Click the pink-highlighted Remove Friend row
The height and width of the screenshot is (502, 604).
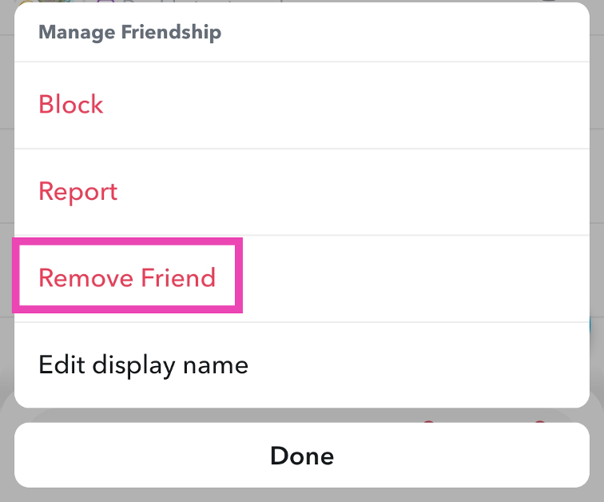pyautogui.click(x=127, y=278)
